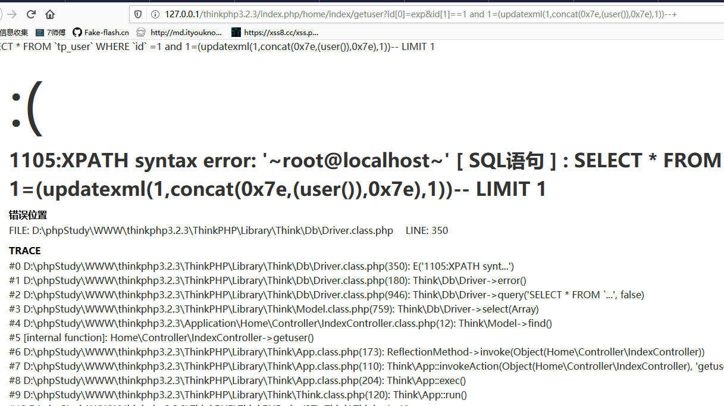Click trace line #9 Think\App::run()
The image size is (724, 406).
(238, 395)
